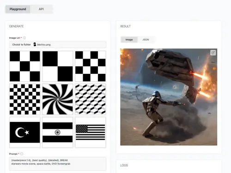Select the fine 8x8 checkerboard thumbnail

coord(25,99)
